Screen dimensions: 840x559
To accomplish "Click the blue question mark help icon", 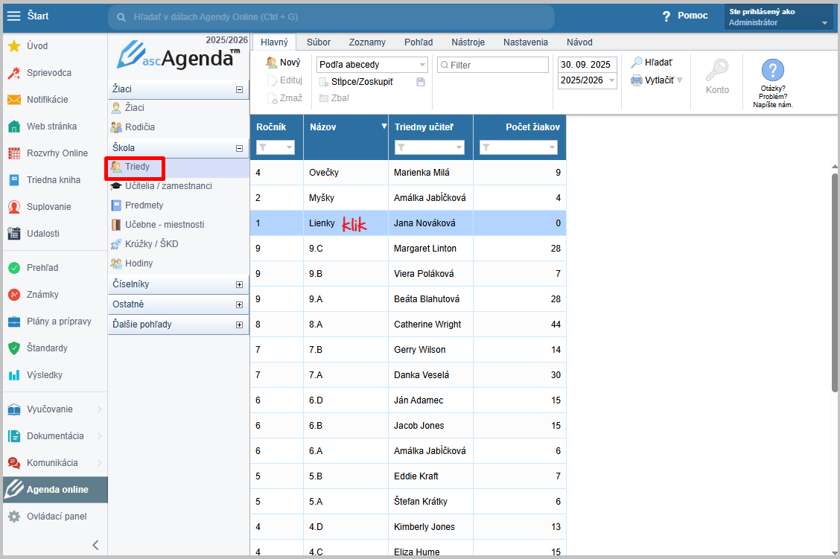I will pyautogui.click(x=772, y=71).
